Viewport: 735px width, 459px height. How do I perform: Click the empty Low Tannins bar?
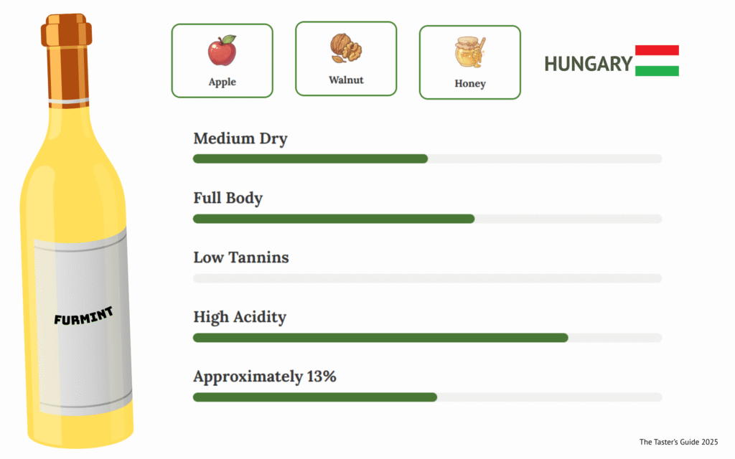[427, 278]
